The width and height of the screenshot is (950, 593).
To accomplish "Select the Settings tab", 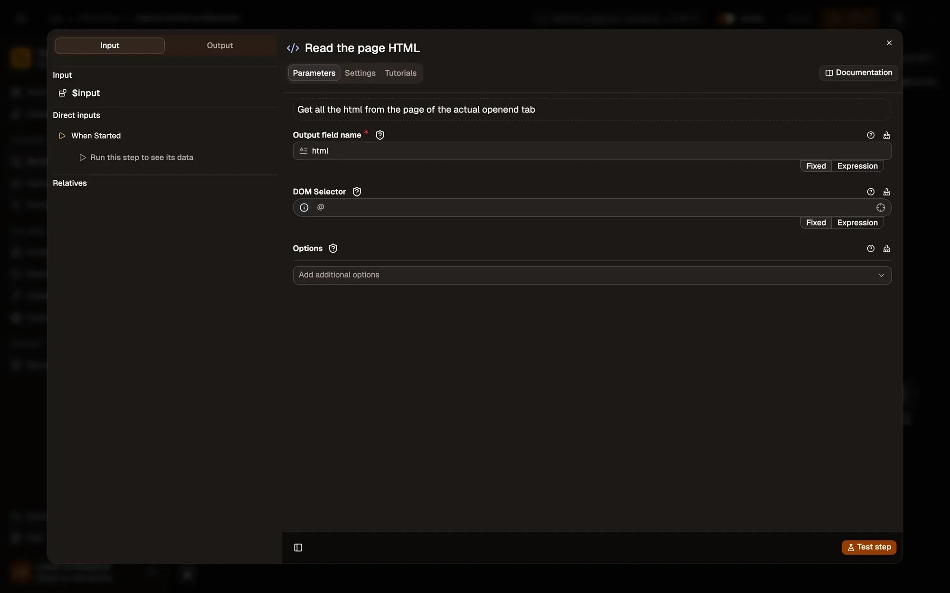I will [360, 73].
